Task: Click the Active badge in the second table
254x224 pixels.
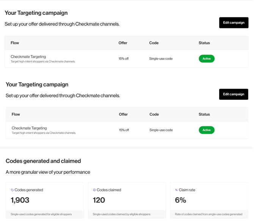Action: (207, 130)
